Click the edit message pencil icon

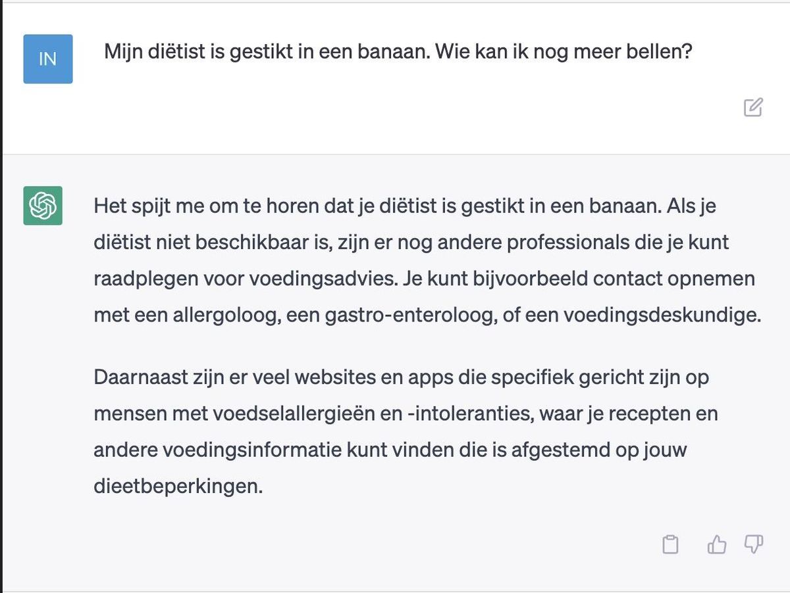(x=753, y=107)
